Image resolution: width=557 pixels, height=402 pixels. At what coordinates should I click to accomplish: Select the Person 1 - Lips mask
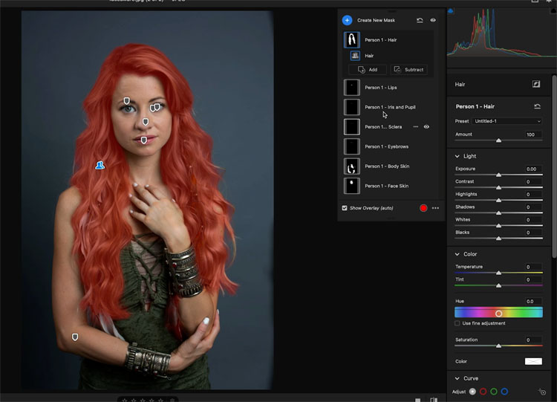(381, 88)
